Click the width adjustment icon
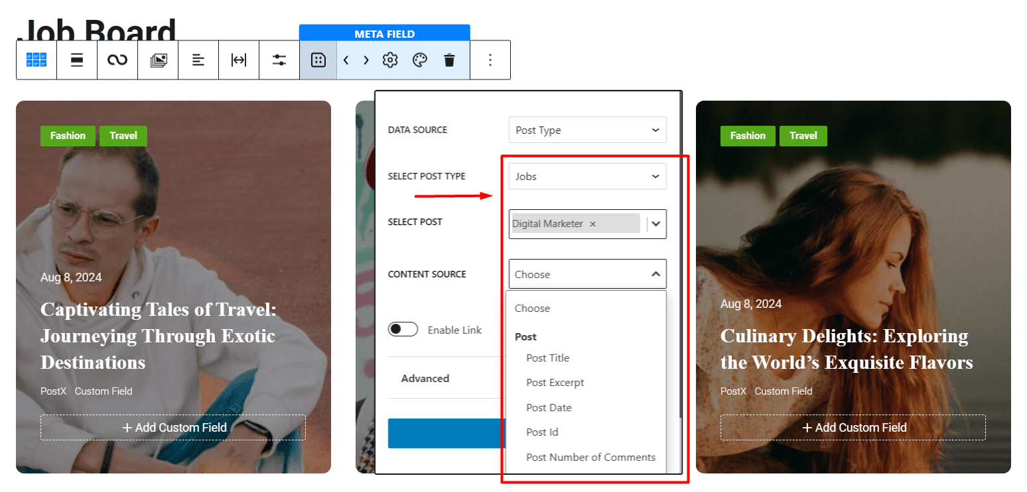1027x492 pixels. 239,60
